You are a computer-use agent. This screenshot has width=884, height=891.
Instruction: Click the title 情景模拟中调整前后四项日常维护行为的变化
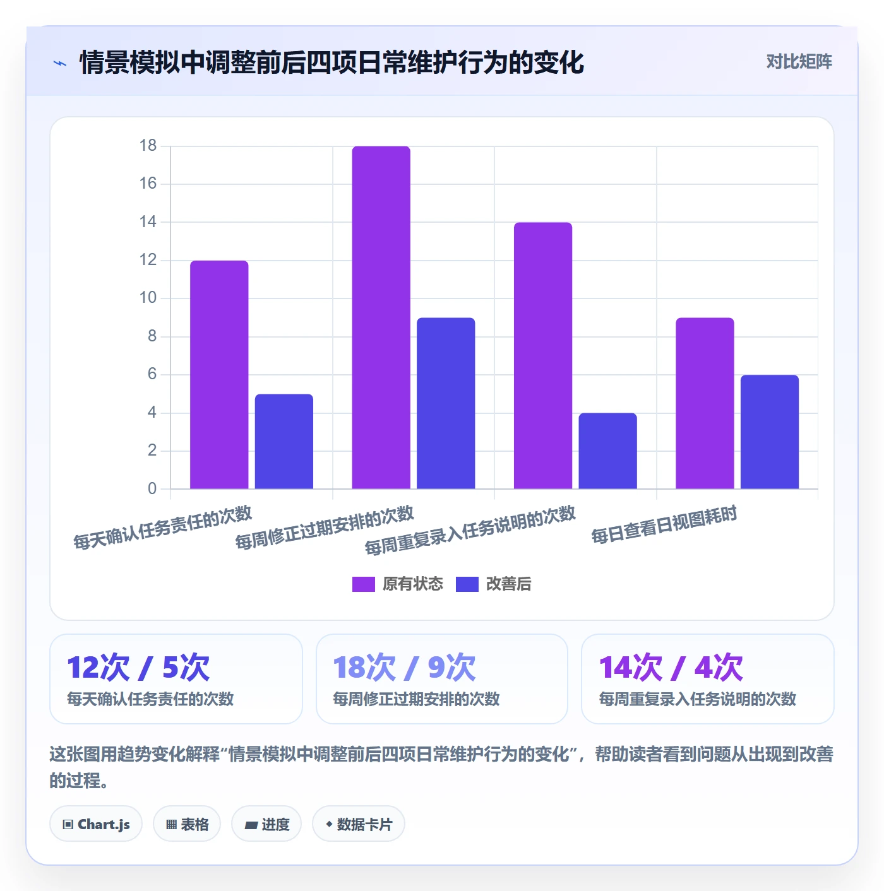(331, 62)
